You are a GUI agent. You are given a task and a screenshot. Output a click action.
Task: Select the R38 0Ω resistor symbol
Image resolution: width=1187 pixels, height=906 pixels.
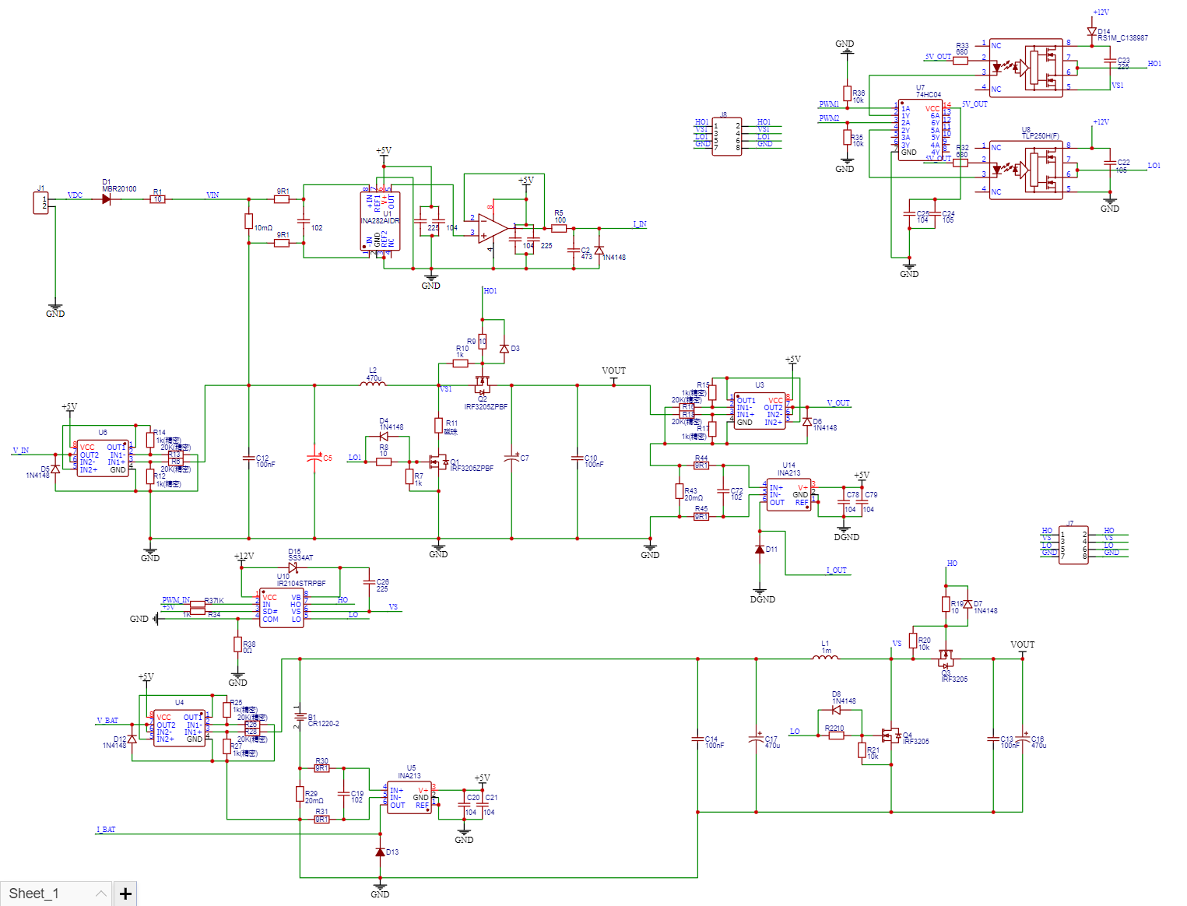click(237, 644)
